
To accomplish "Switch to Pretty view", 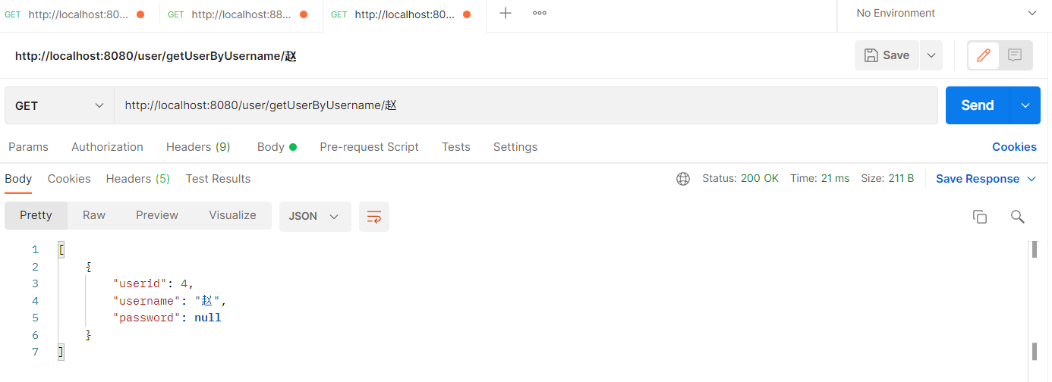I will [x=36, y=215].
